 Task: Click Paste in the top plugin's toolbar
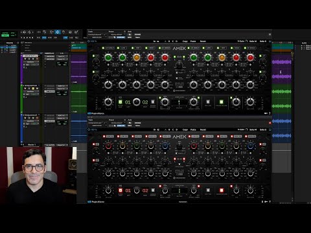pos(193,41)
